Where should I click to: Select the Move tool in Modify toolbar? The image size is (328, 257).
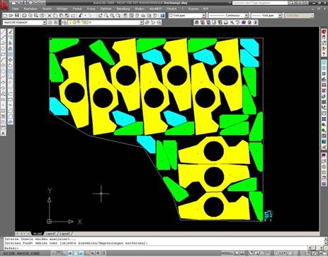coord(10,60)
